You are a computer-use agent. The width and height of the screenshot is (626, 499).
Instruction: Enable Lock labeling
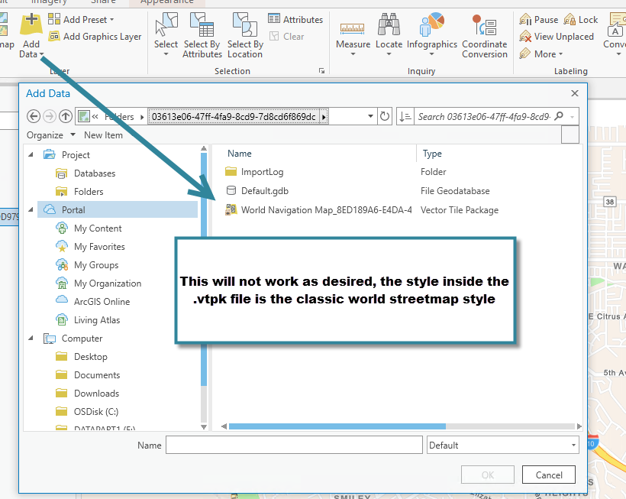point(581,18)
